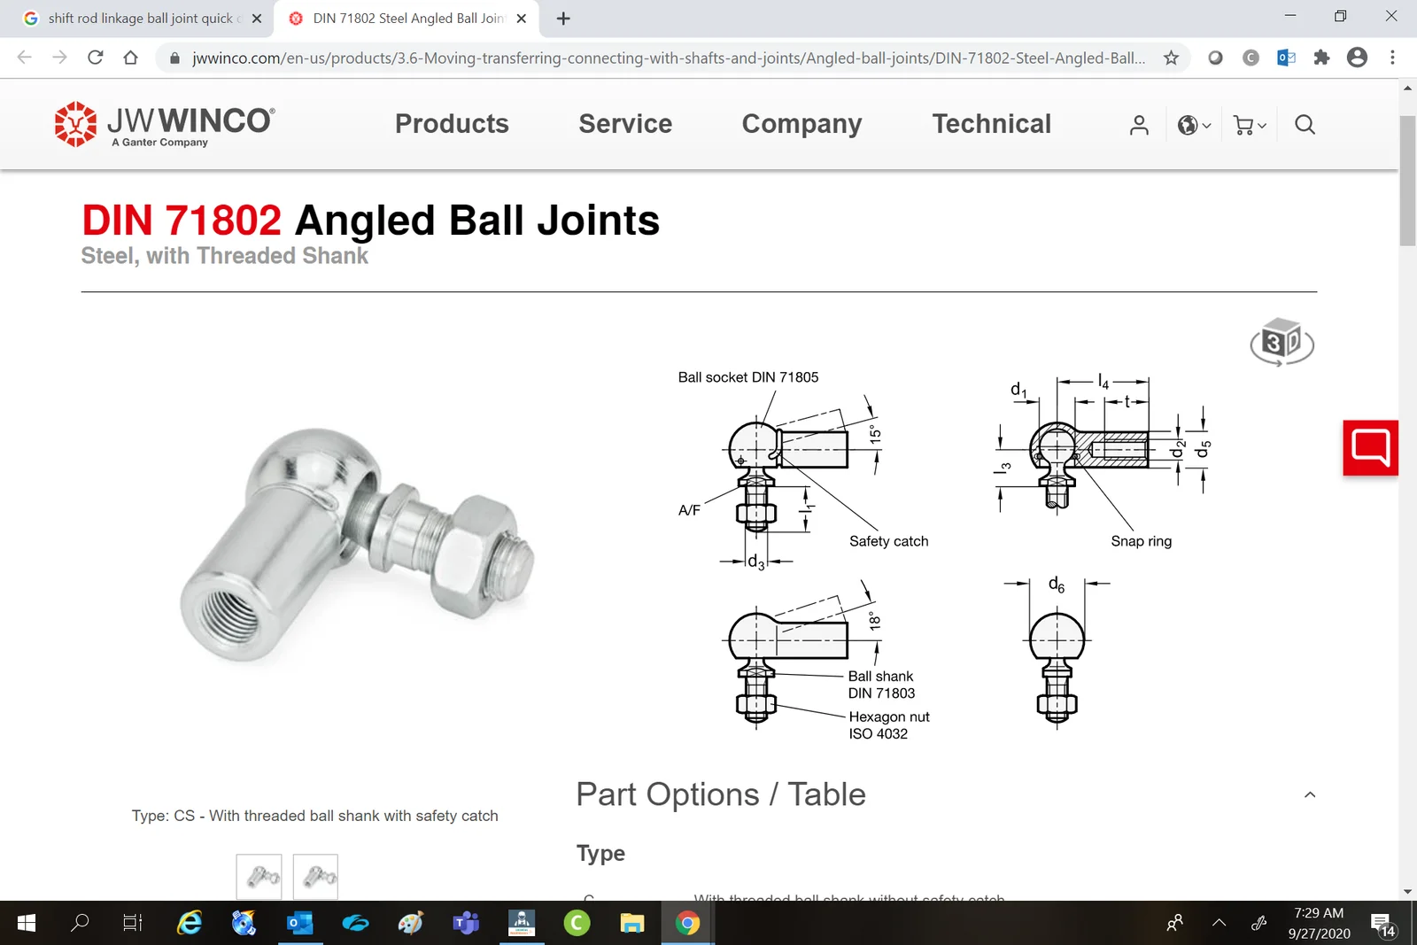Open the 3D model viewer icon

[x=1281, y=342]
